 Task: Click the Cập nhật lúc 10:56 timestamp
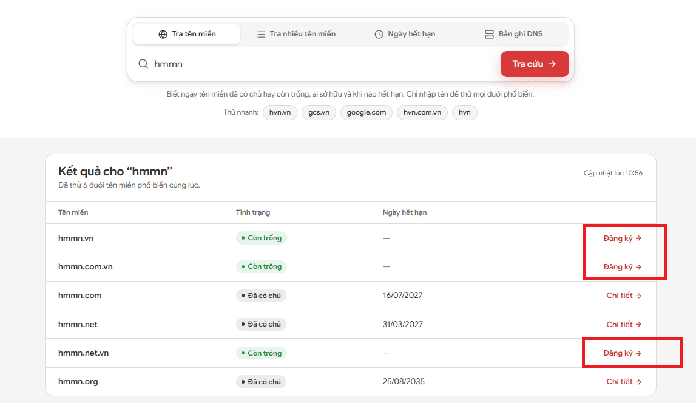coord(613,173)
